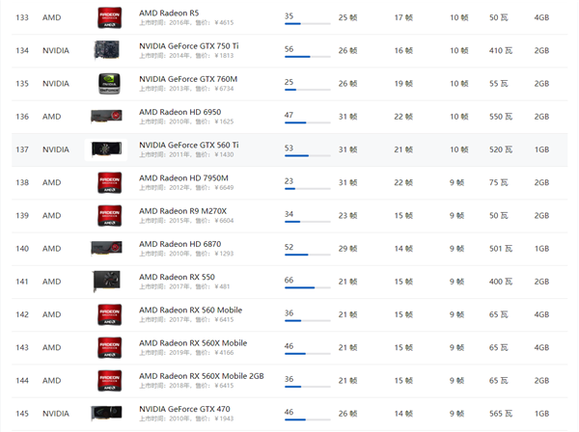The image size is (579, 432).
Task: Open the AMD Radeon RX 560 Mobile link
Action: [x=190, y=310]
